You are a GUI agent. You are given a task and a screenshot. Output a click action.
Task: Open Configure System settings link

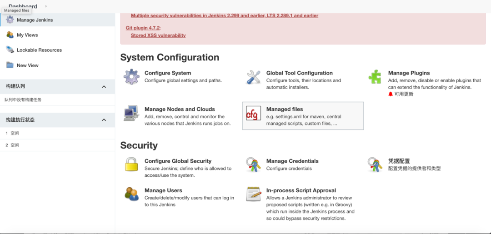167,73
